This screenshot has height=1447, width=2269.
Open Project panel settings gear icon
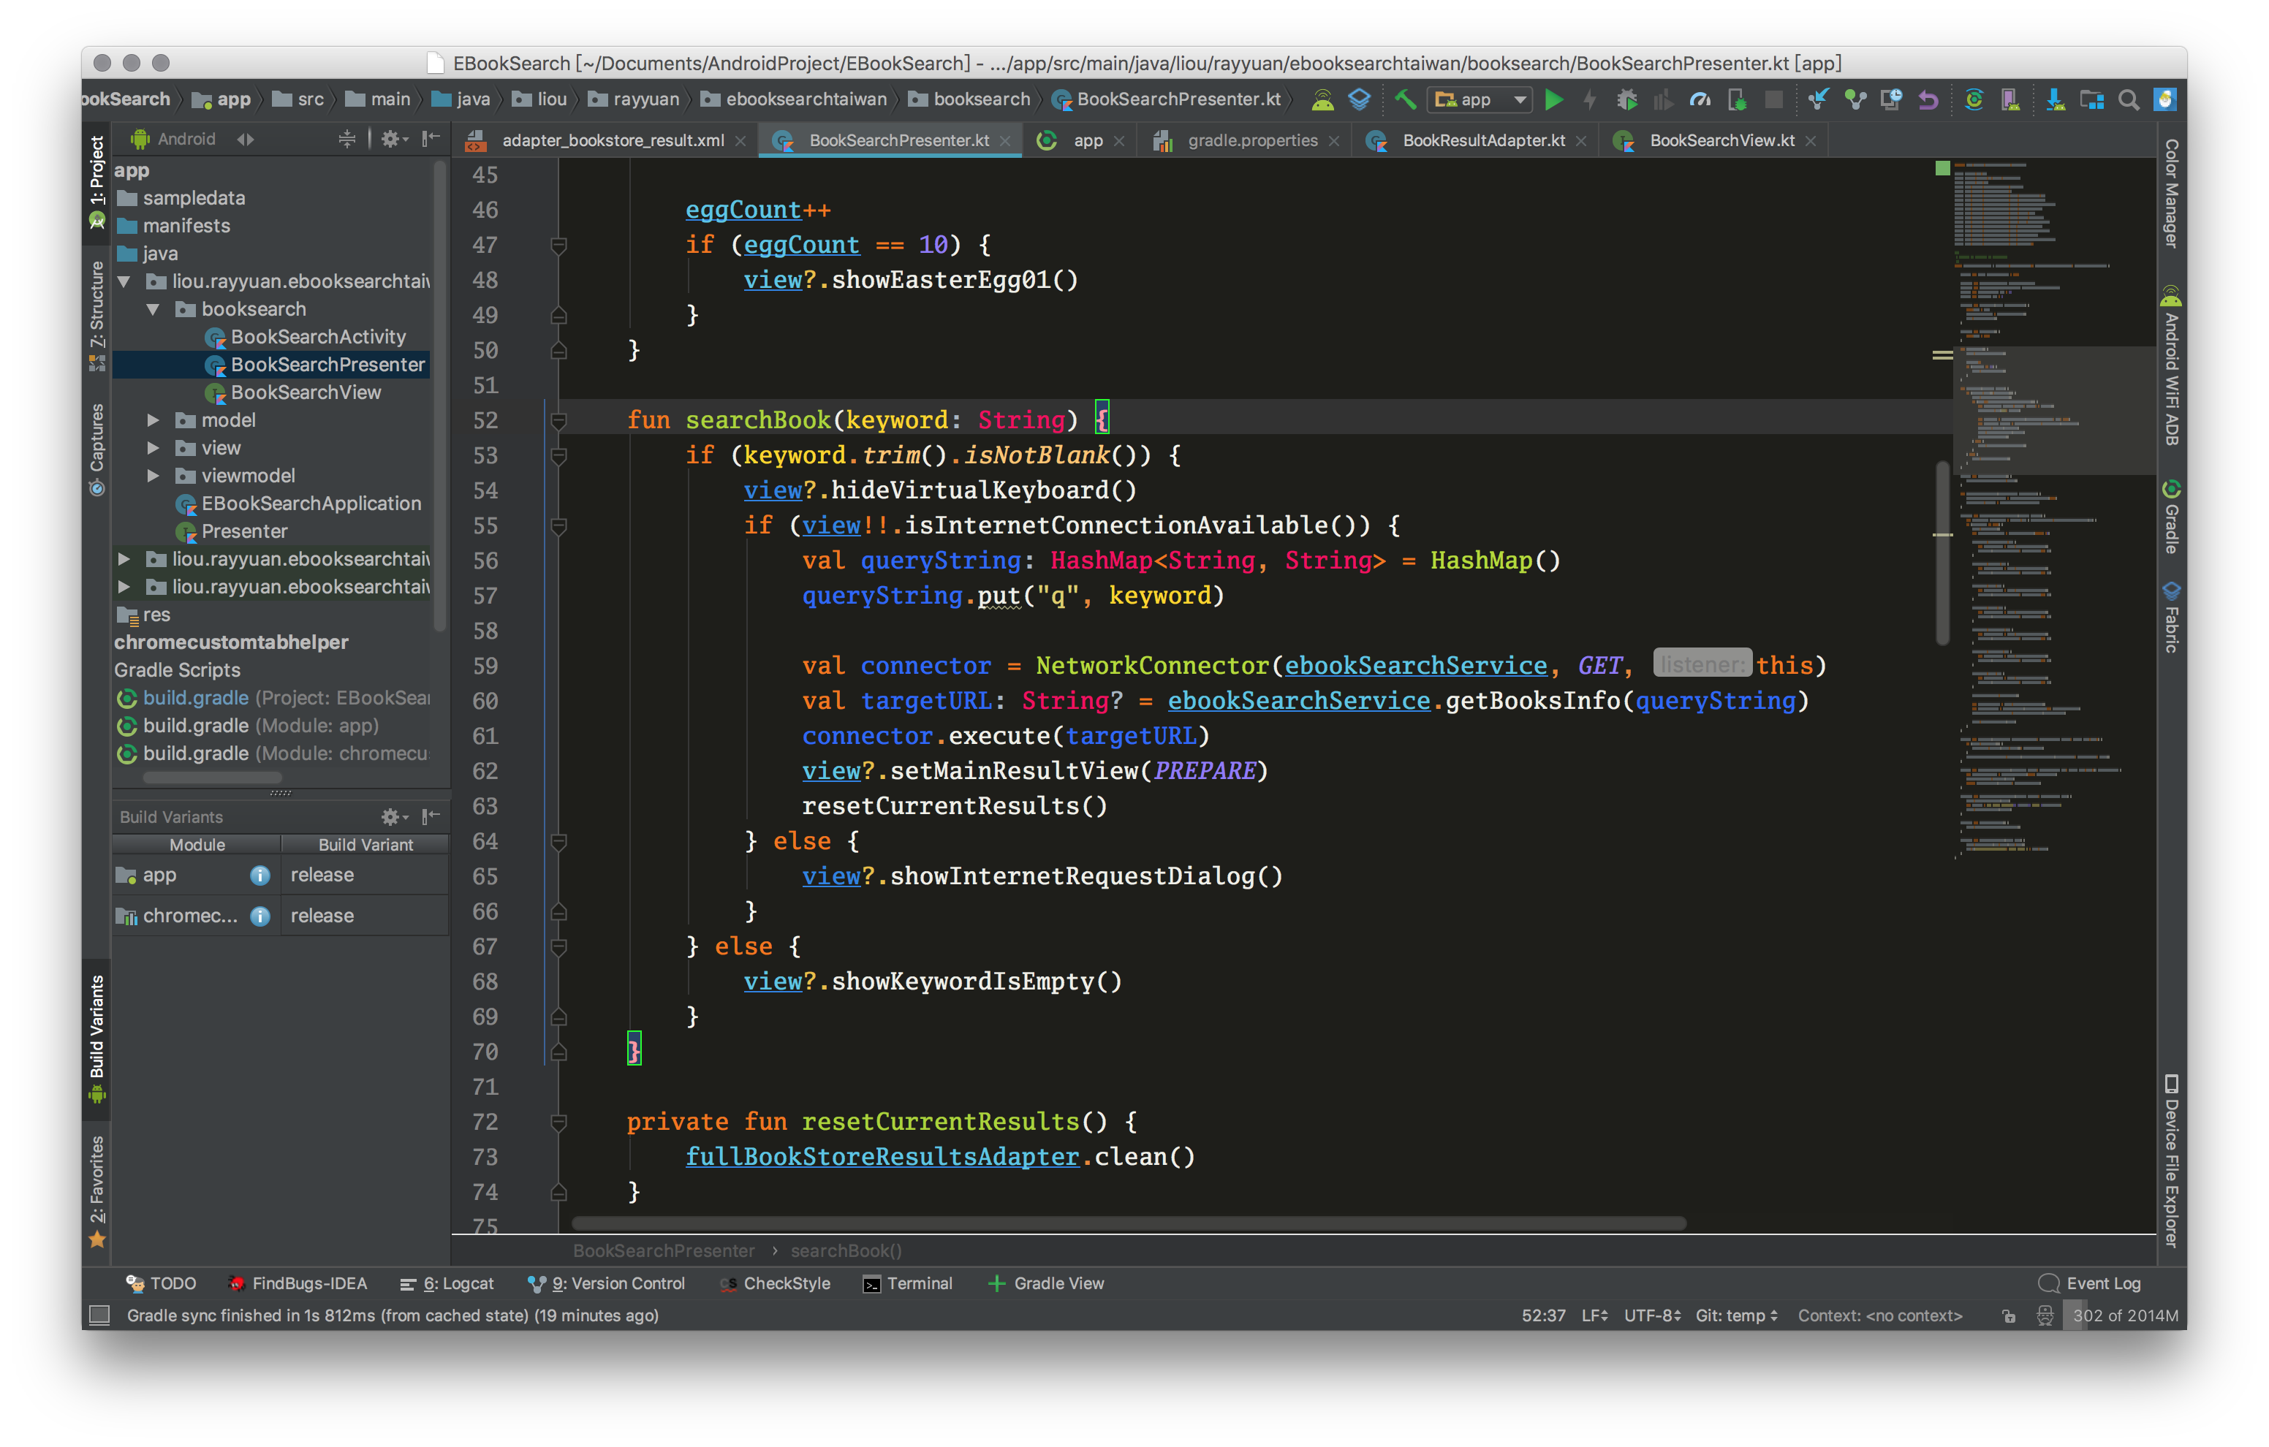pos(390,140)
